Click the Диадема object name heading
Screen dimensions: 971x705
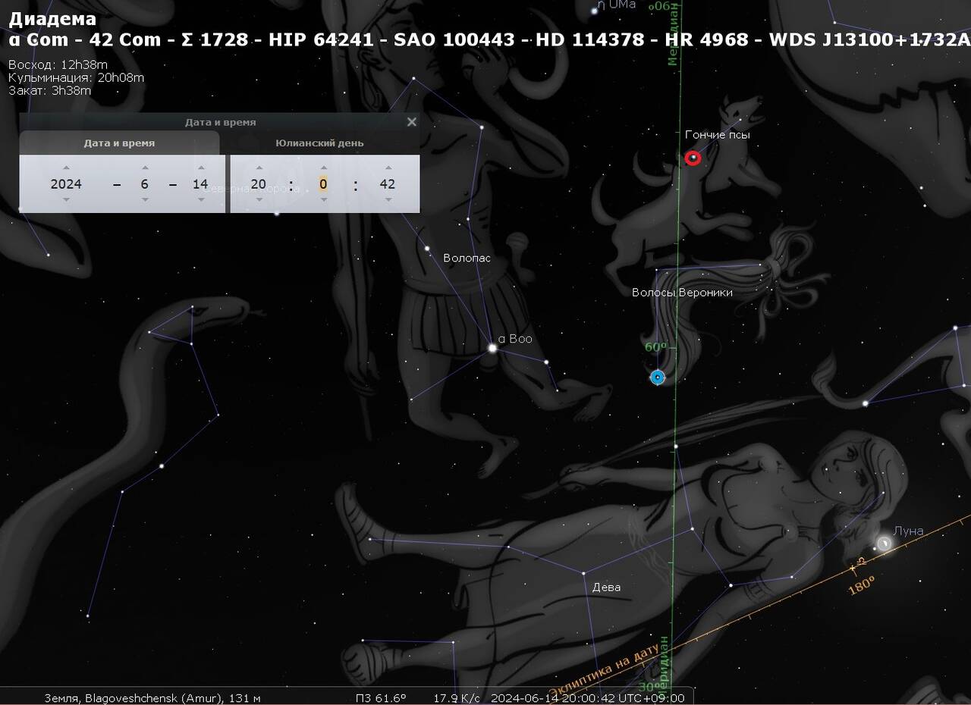click(x=52, y=19)
